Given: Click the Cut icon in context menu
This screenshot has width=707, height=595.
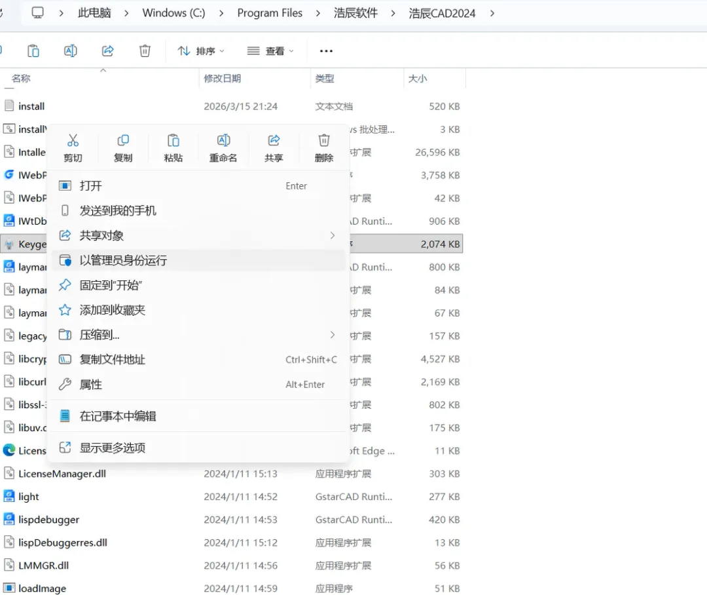Looking at the screenshot, I should pyautogui.click(x=73, y=141).
